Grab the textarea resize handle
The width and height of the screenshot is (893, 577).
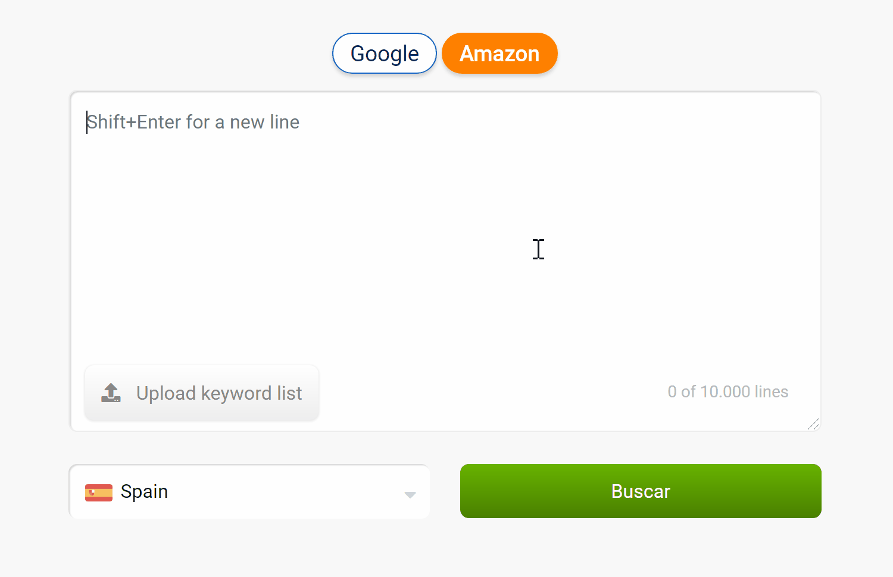coord(813,424)
